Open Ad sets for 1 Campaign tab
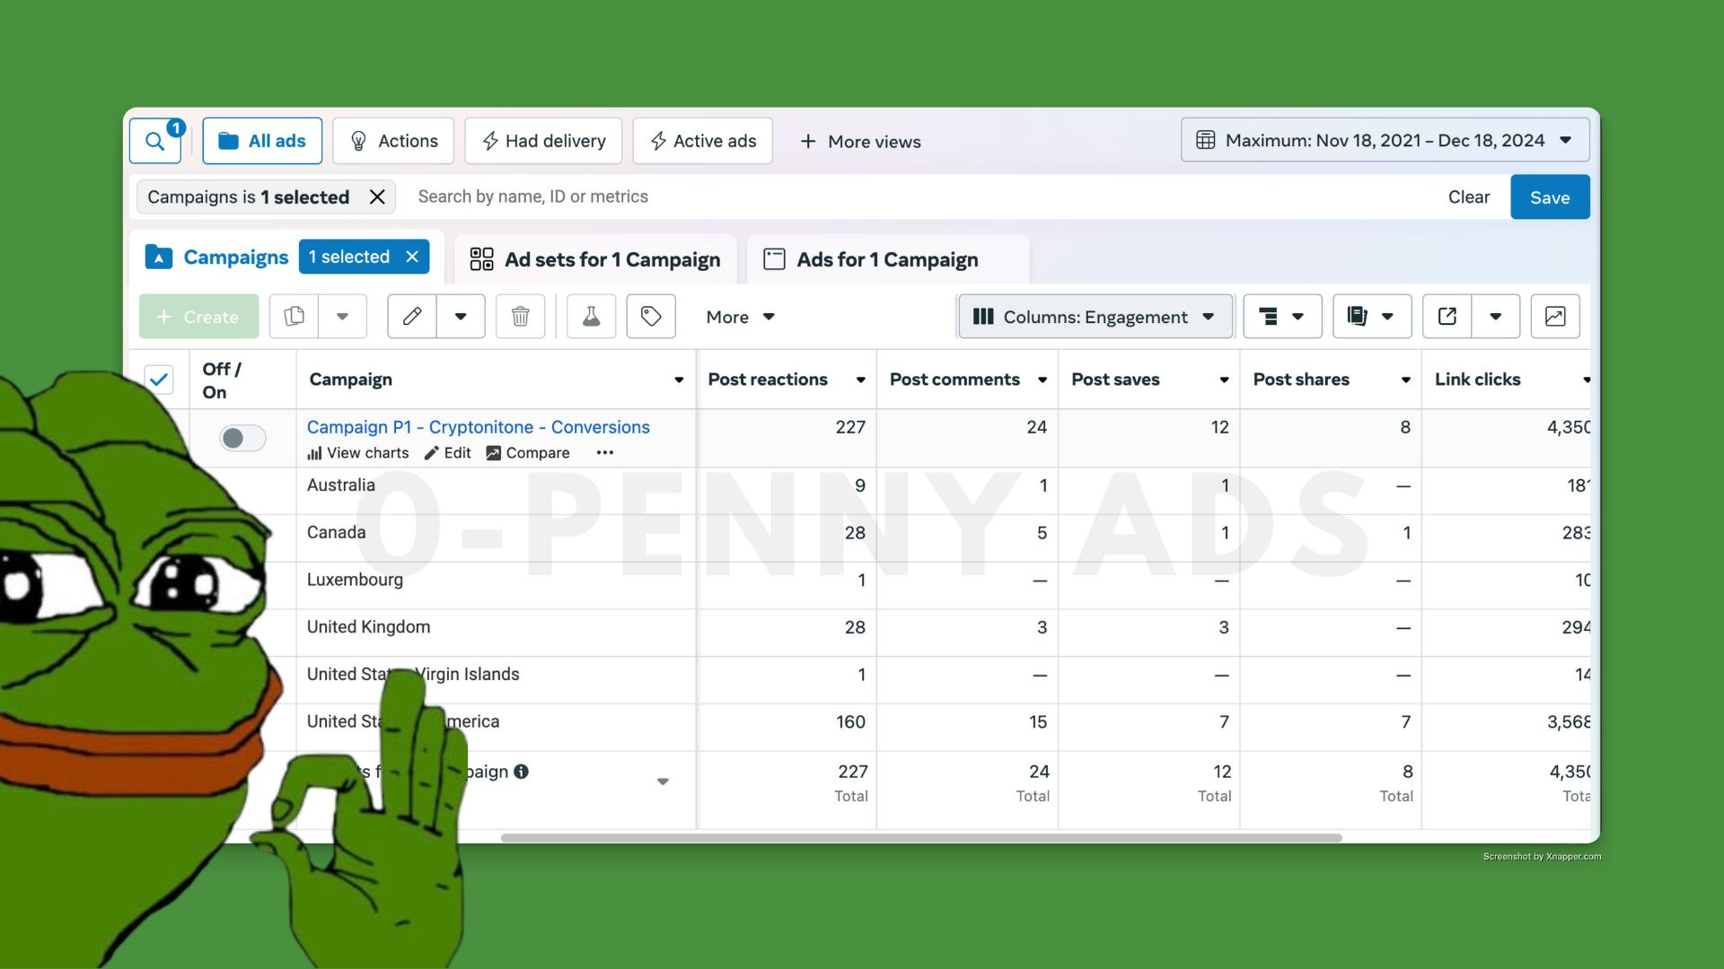Viewport: 1724px width, 969px height. point(595,259)
